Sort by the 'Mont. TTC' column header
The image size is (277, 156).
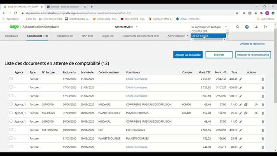point(205,72)
